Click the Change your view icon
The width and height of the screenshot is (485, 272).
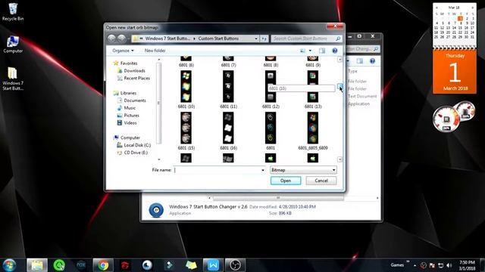tap(302, 51)
